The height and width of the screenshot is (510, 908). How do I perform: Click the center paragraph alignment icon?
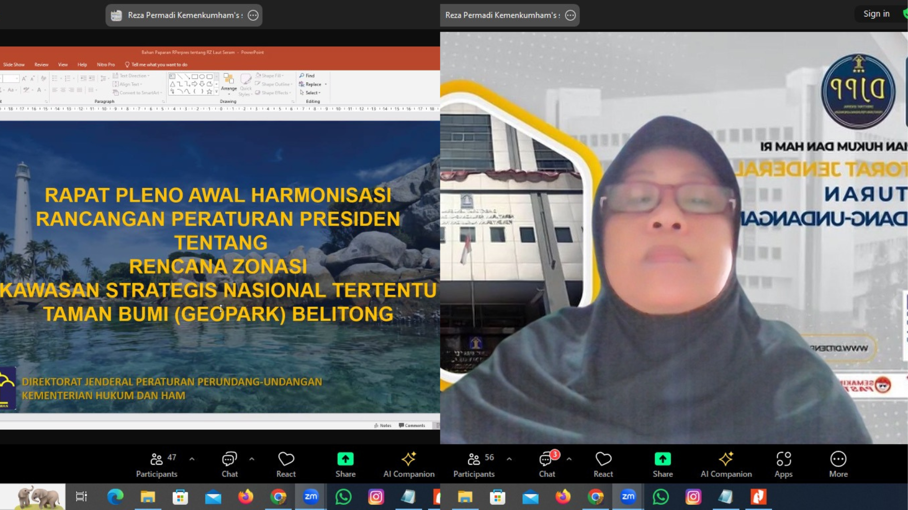tap(63, 90)
